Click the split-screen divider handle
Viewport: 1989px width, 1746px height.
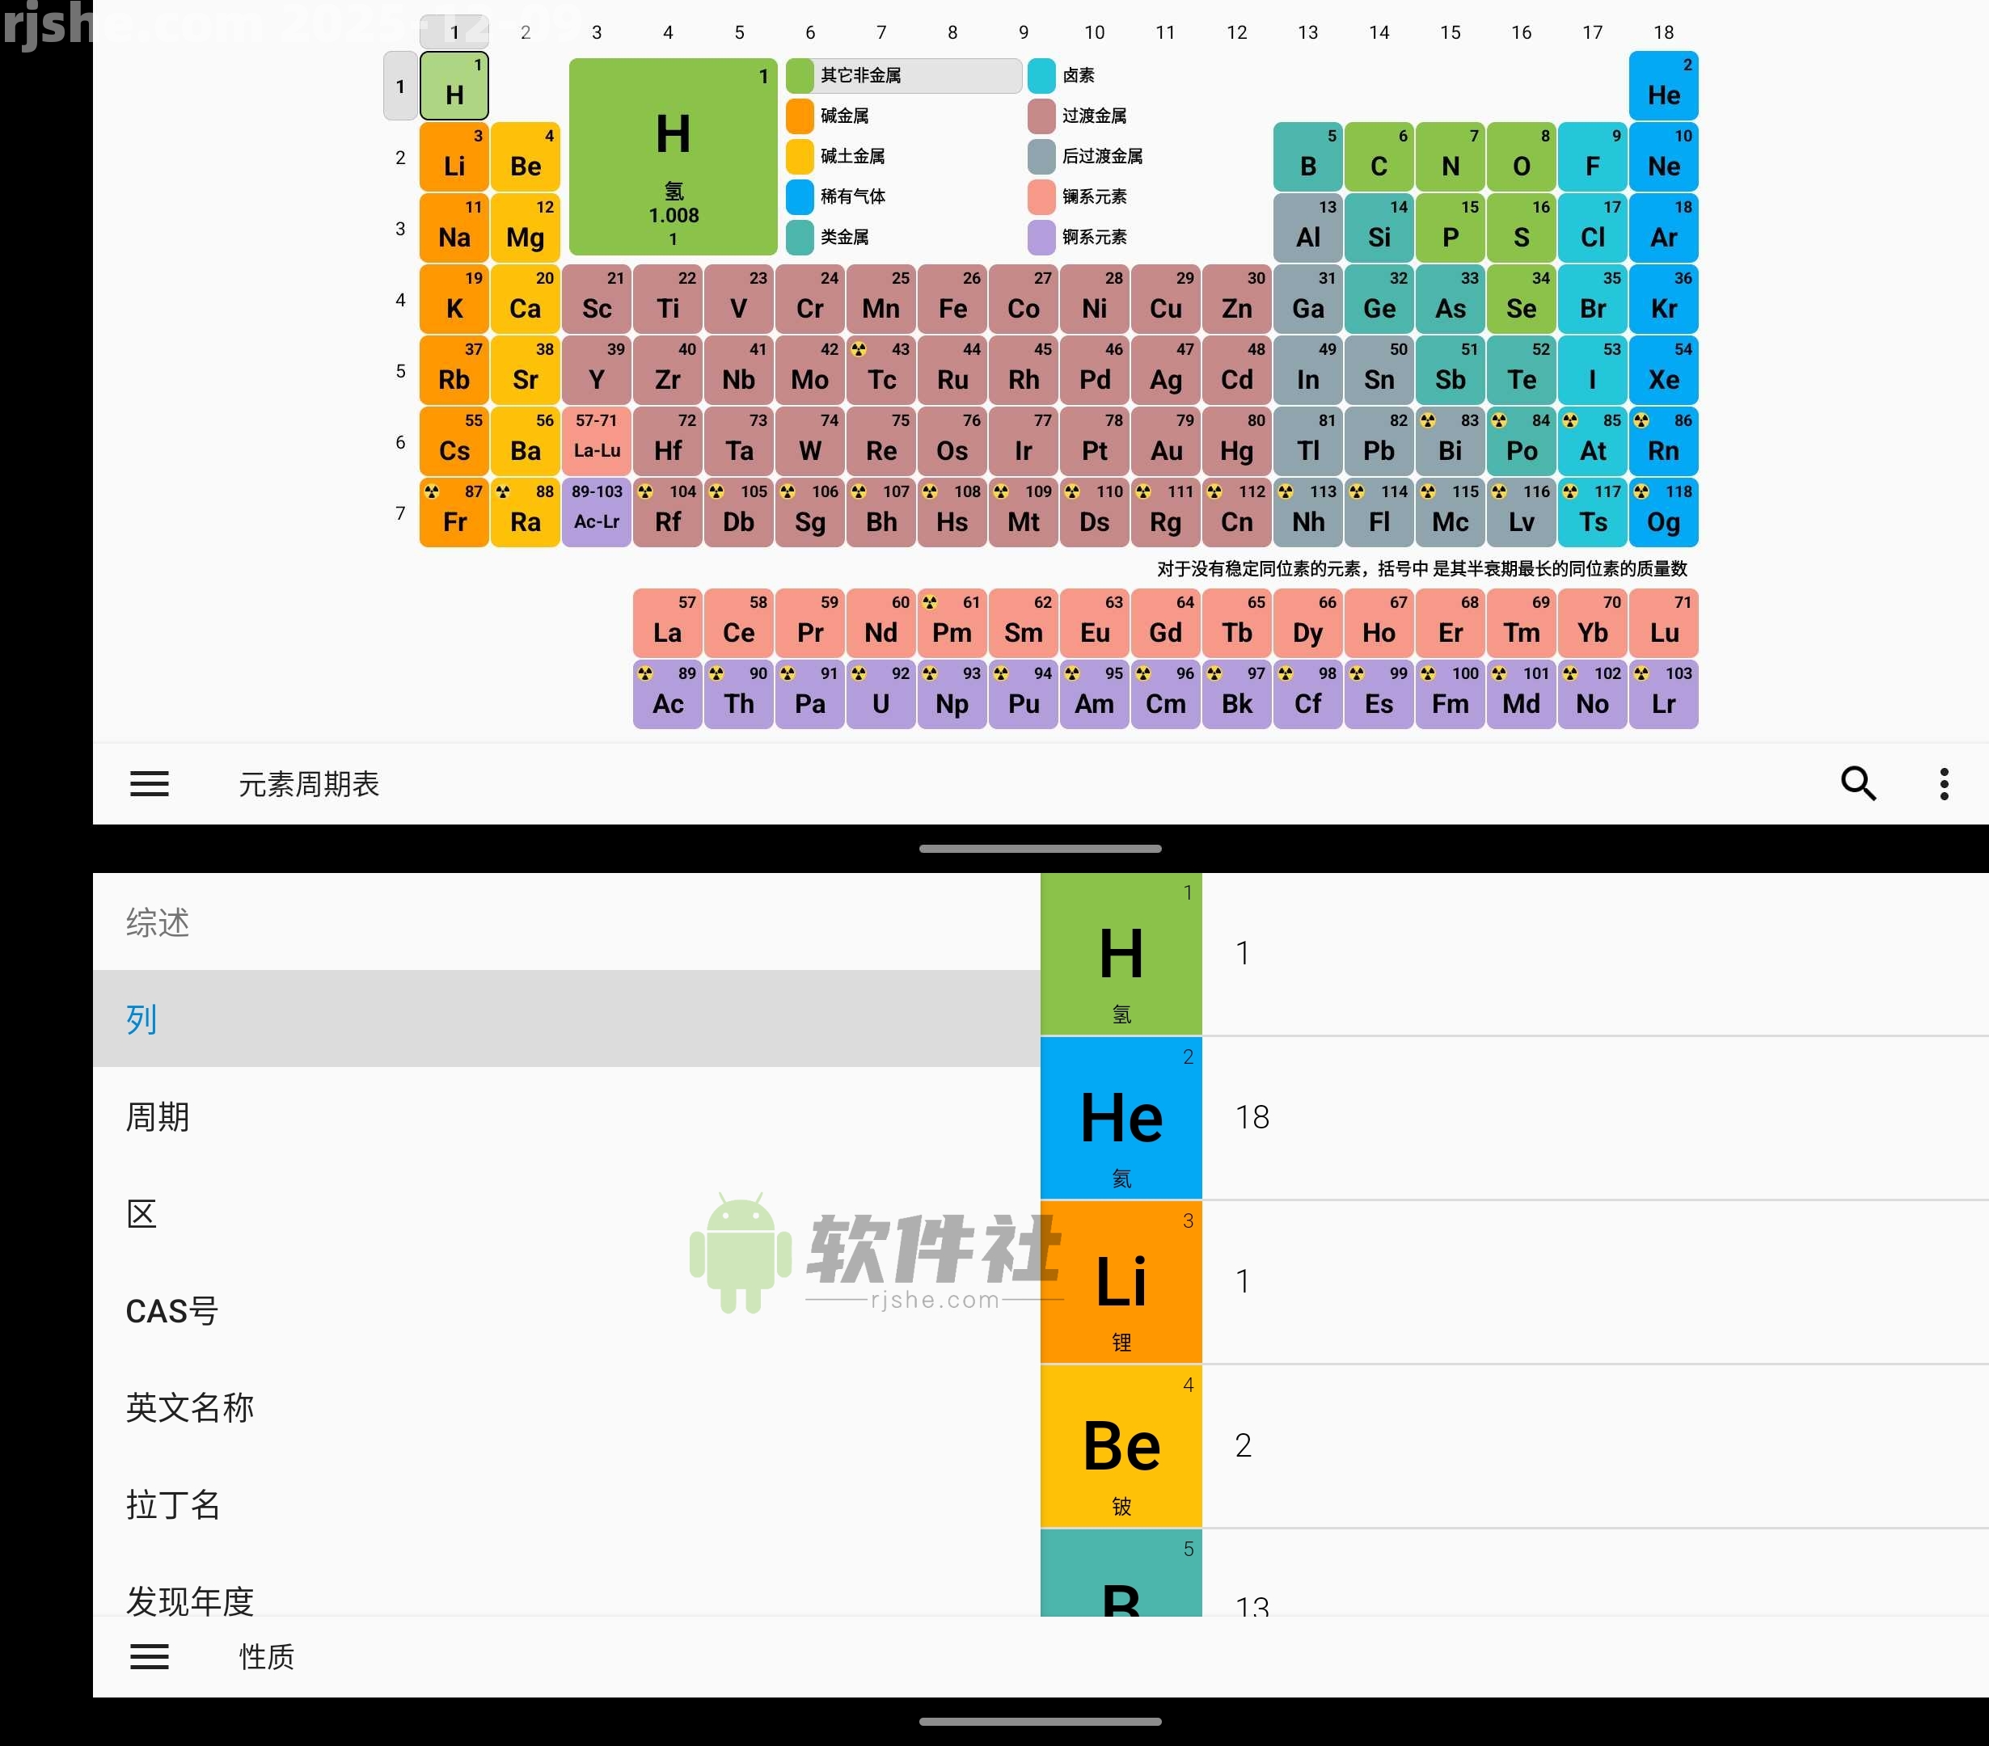click(1041, 847)
